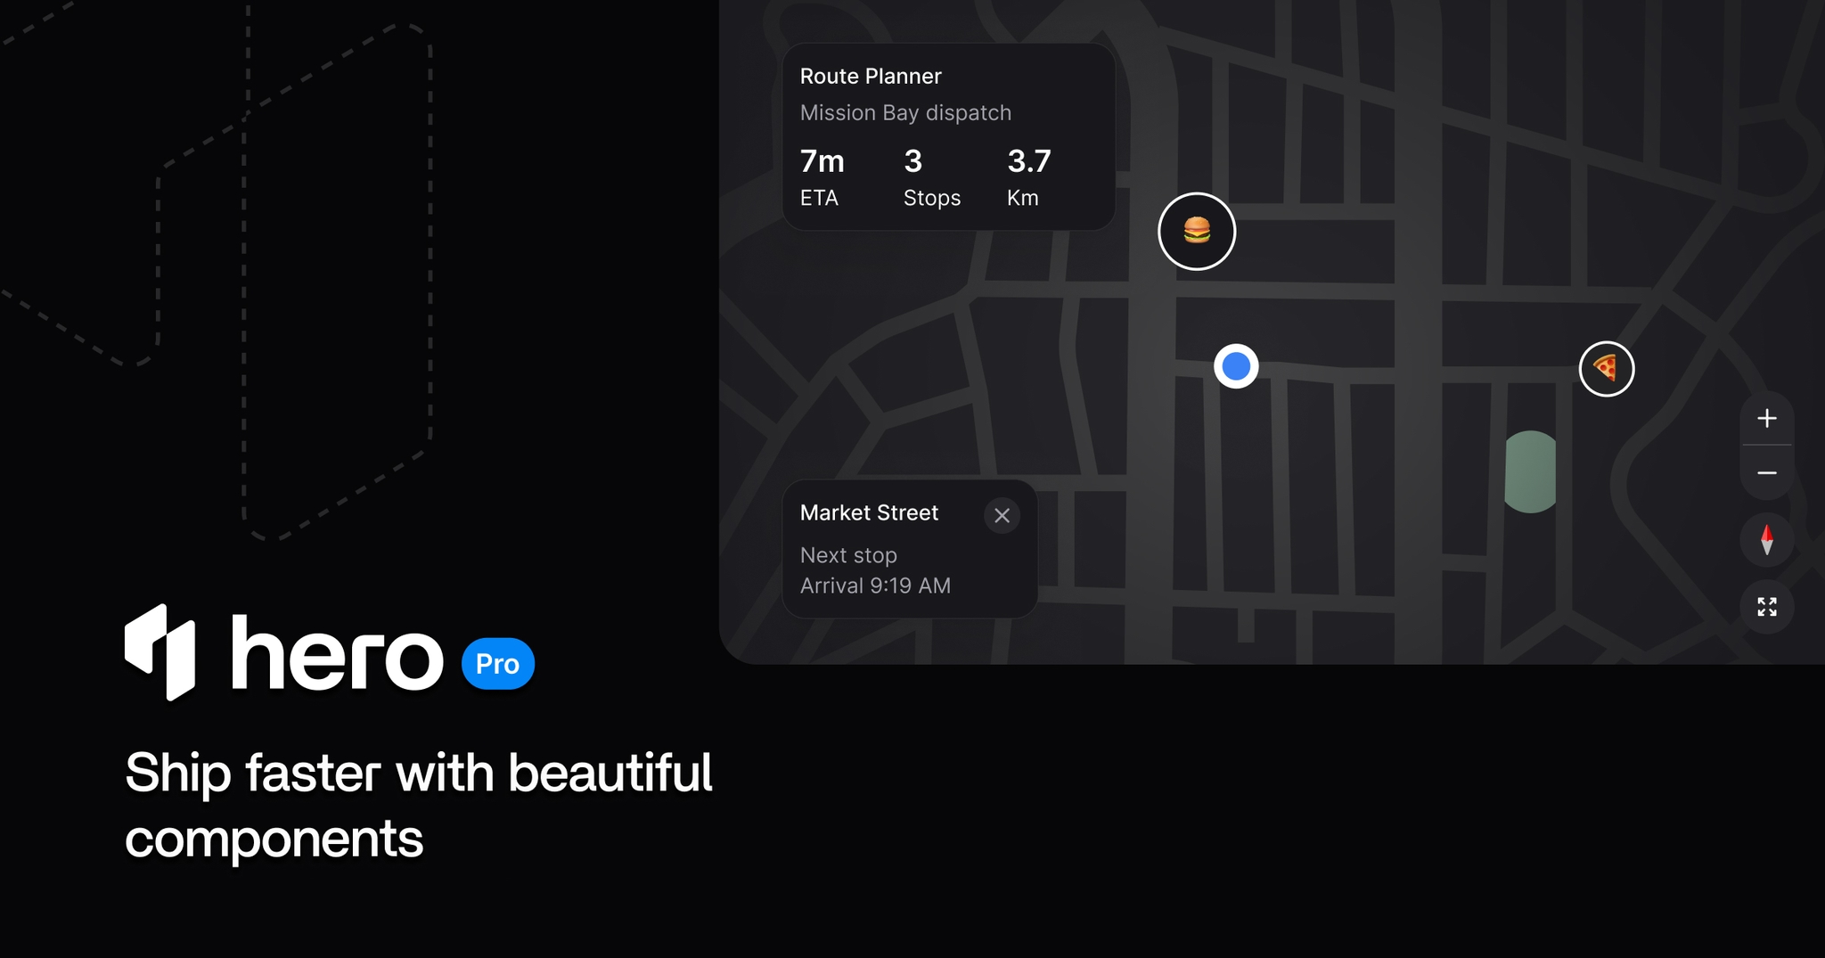Close the Market Street card
1825x958 pixels.
coord(1002,516)
